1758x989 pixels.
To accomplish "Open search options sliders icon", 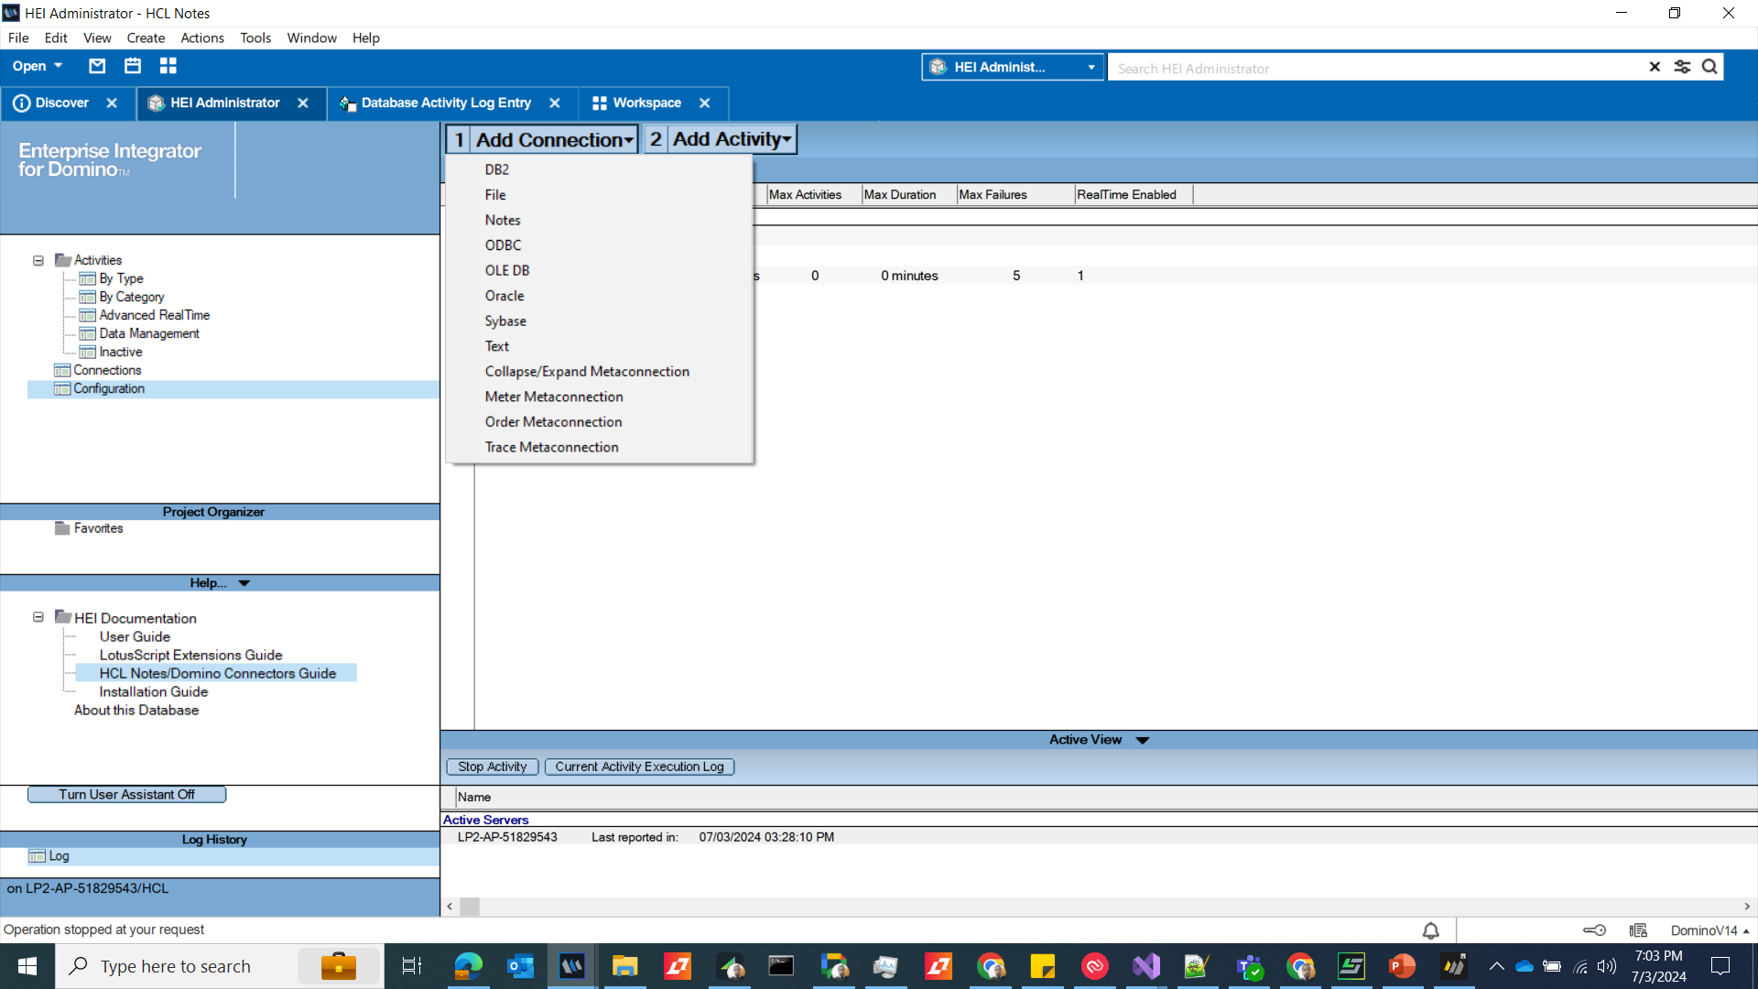I will click(1683, 67).
